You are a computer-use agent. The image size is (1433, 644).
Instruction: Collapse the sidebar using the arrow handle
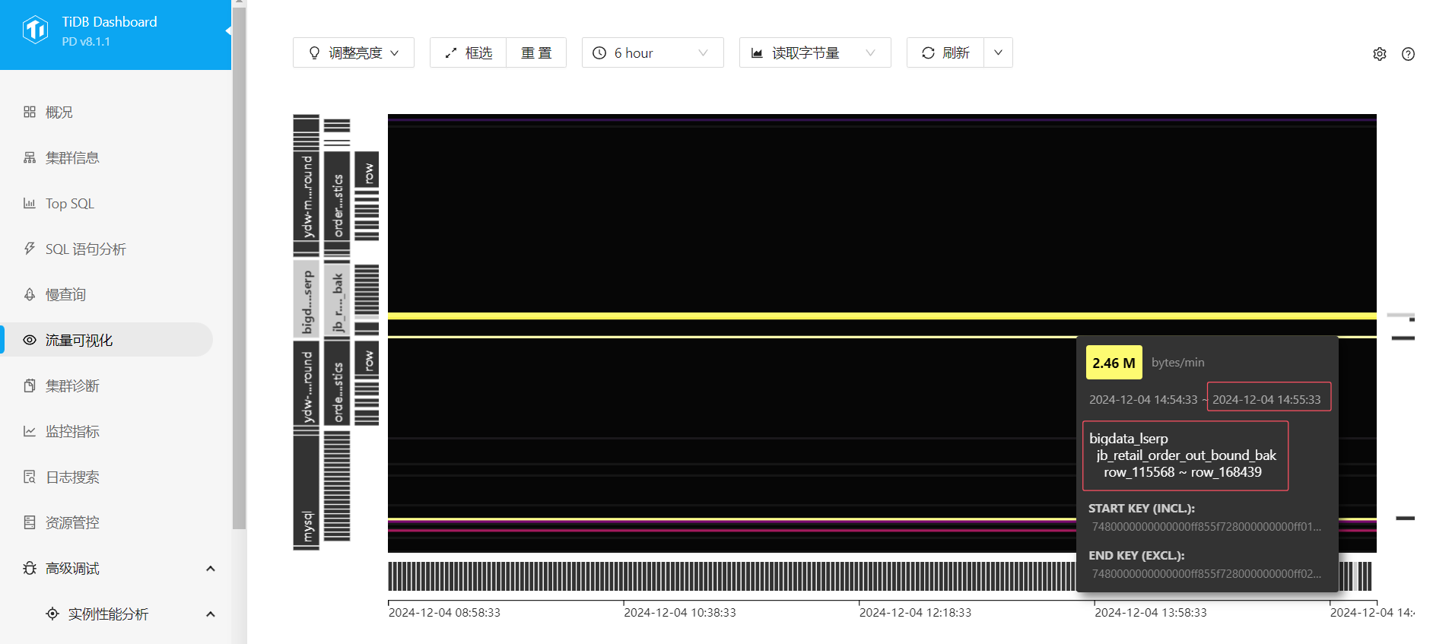click(x=227, y=30)
